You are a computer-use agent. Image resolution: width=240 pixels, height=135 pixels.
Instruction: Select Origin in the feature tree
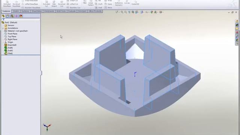(9, 42)
